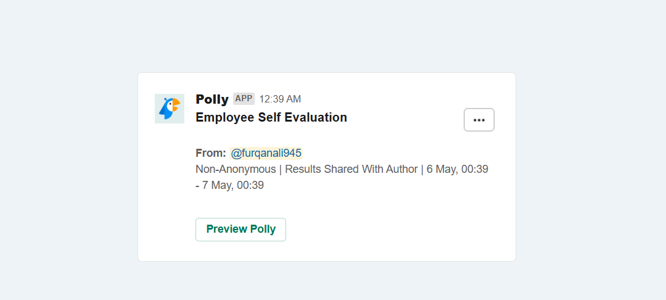Click the 12:39 AM message timestamp
Screen dimensions: 666x300
(x=281, y=99)
